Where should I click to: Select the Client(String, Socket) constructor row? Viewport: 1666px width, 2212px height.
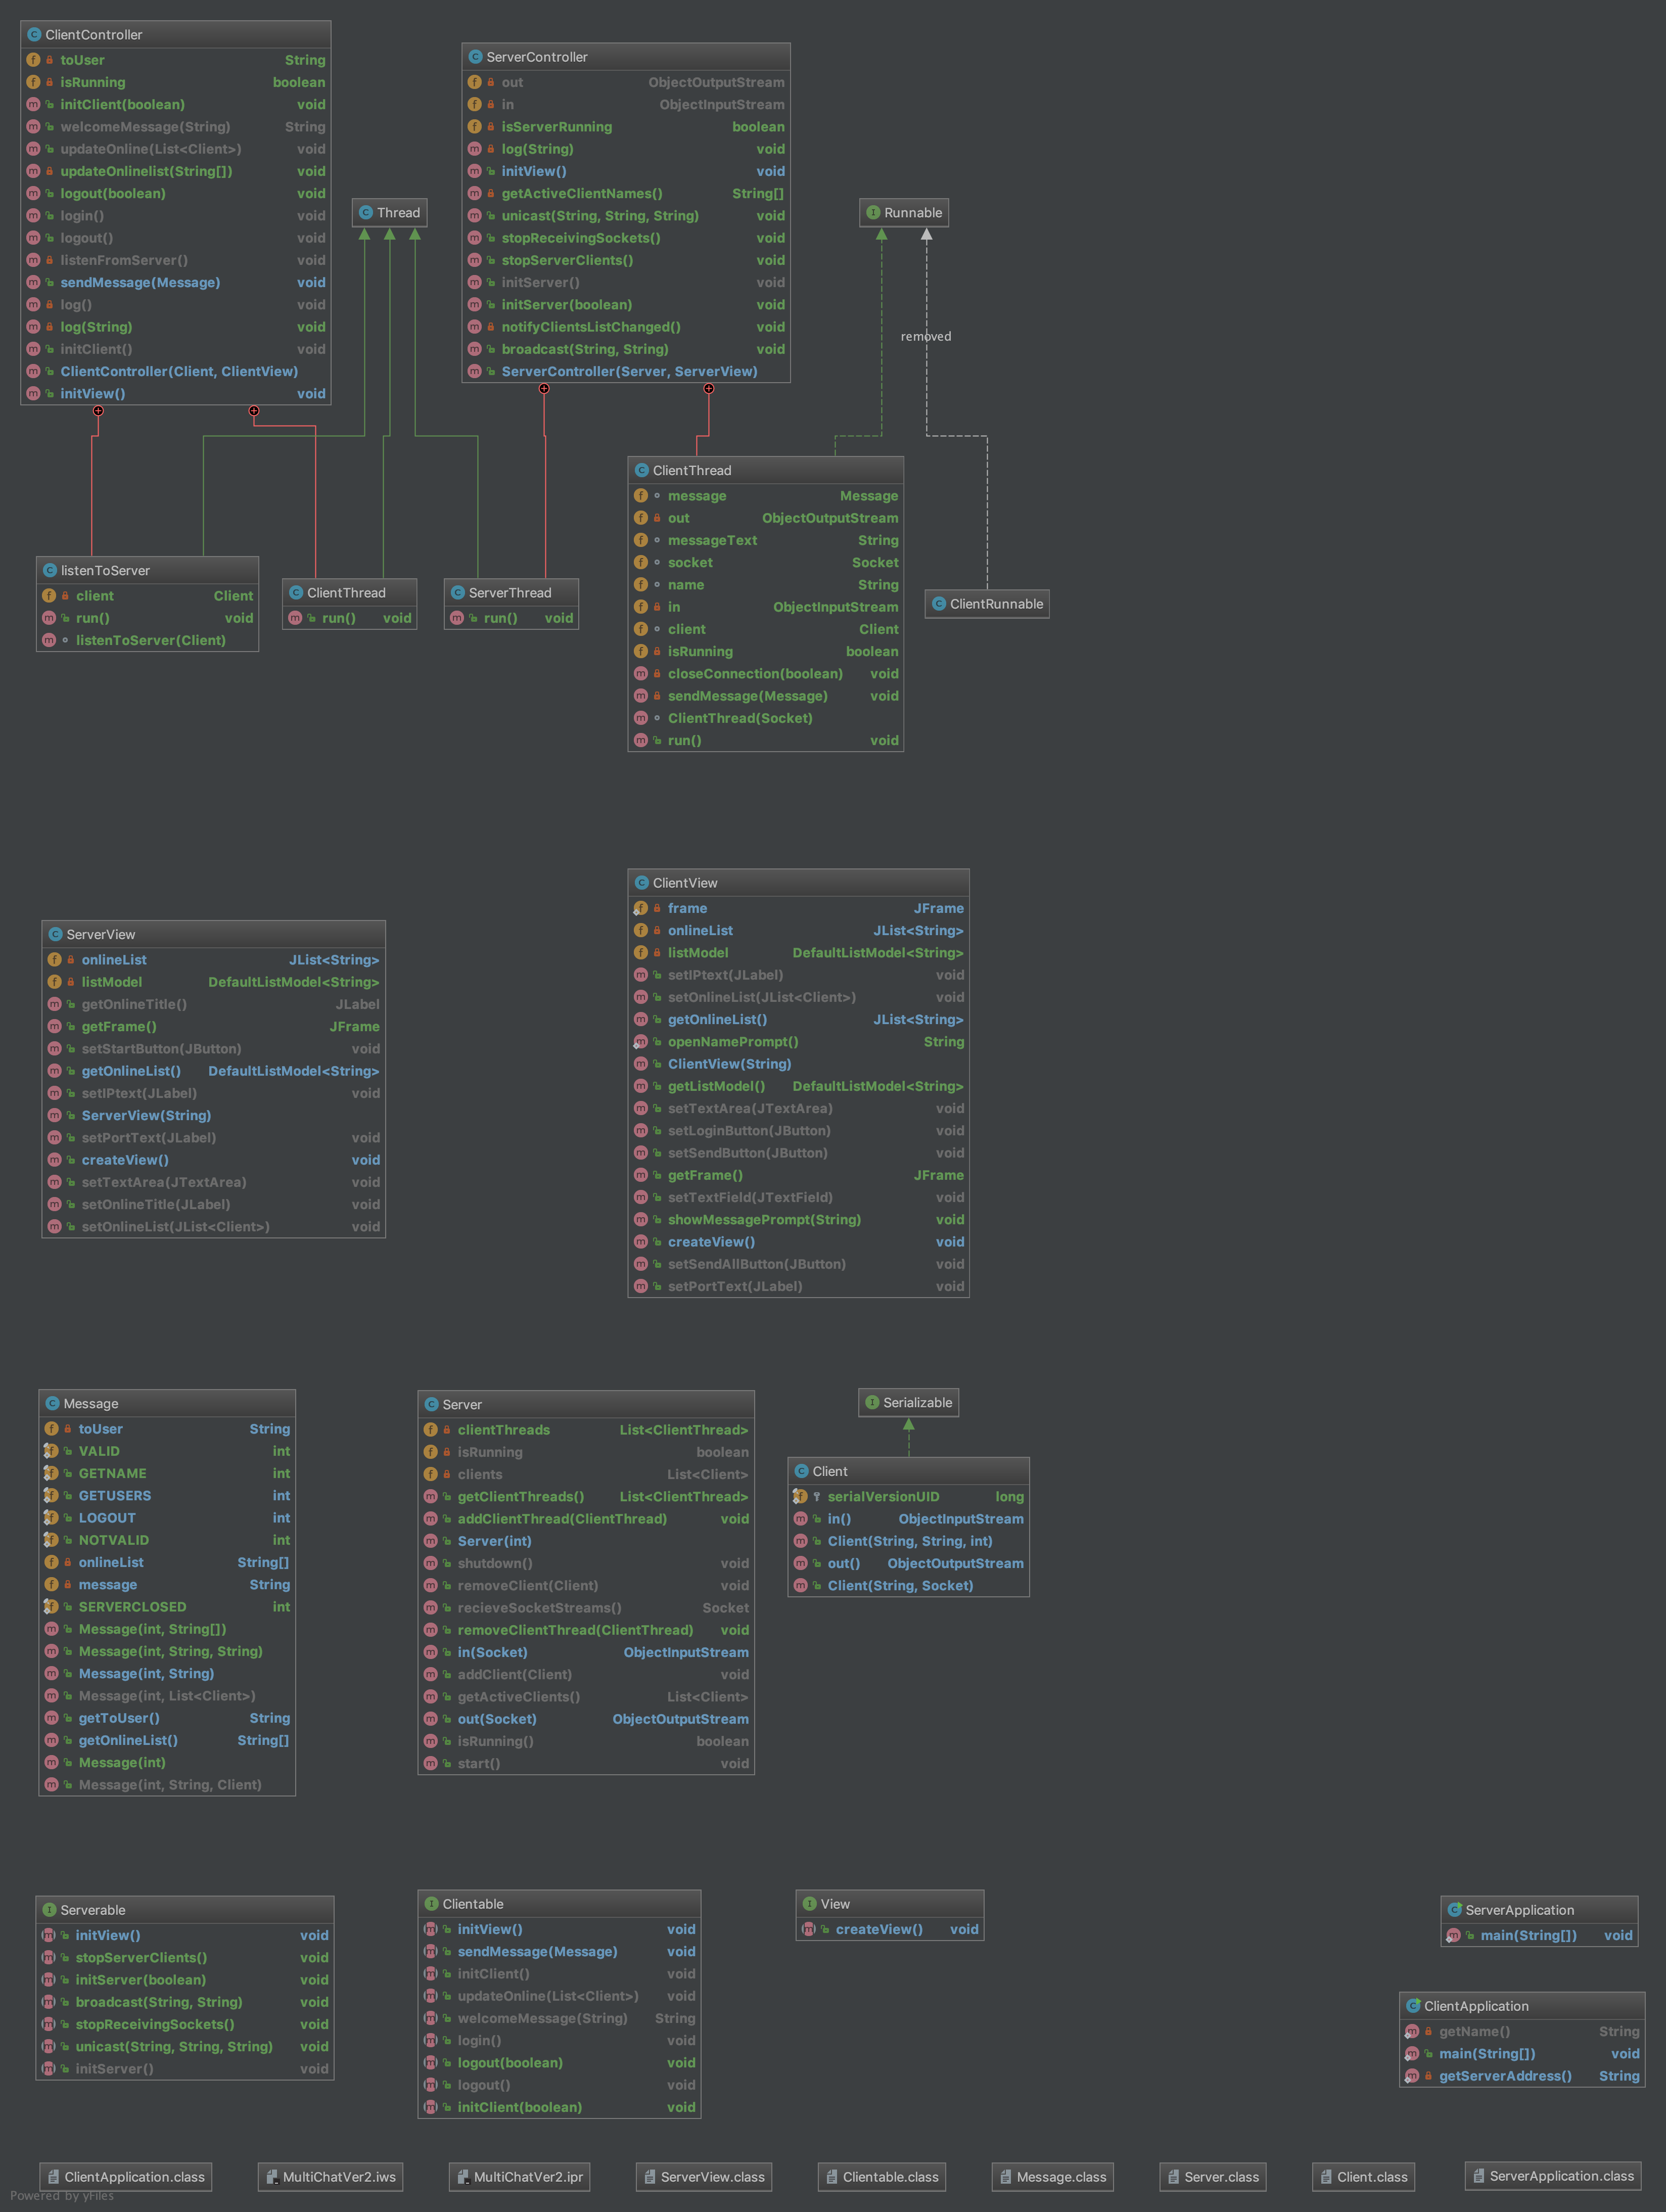909,1586
